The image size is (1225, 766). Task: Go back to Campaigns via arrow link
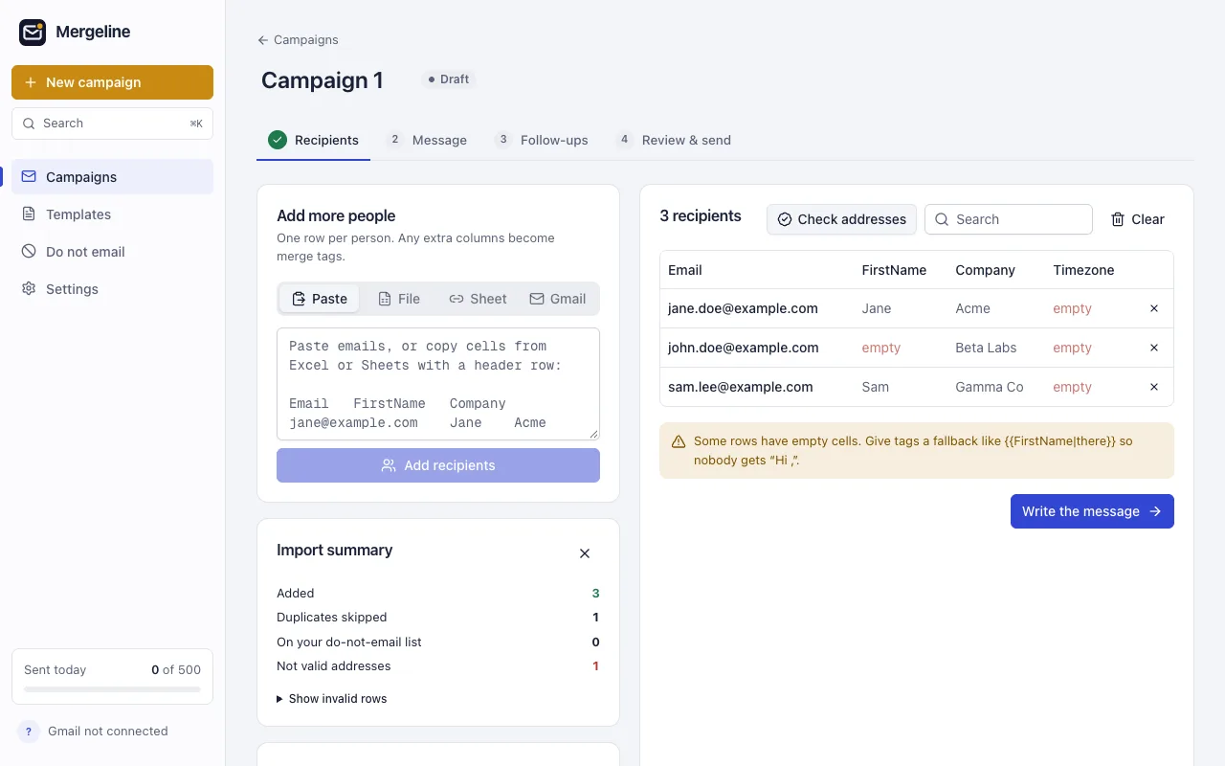pyautogui.click(x=298, y=40)
